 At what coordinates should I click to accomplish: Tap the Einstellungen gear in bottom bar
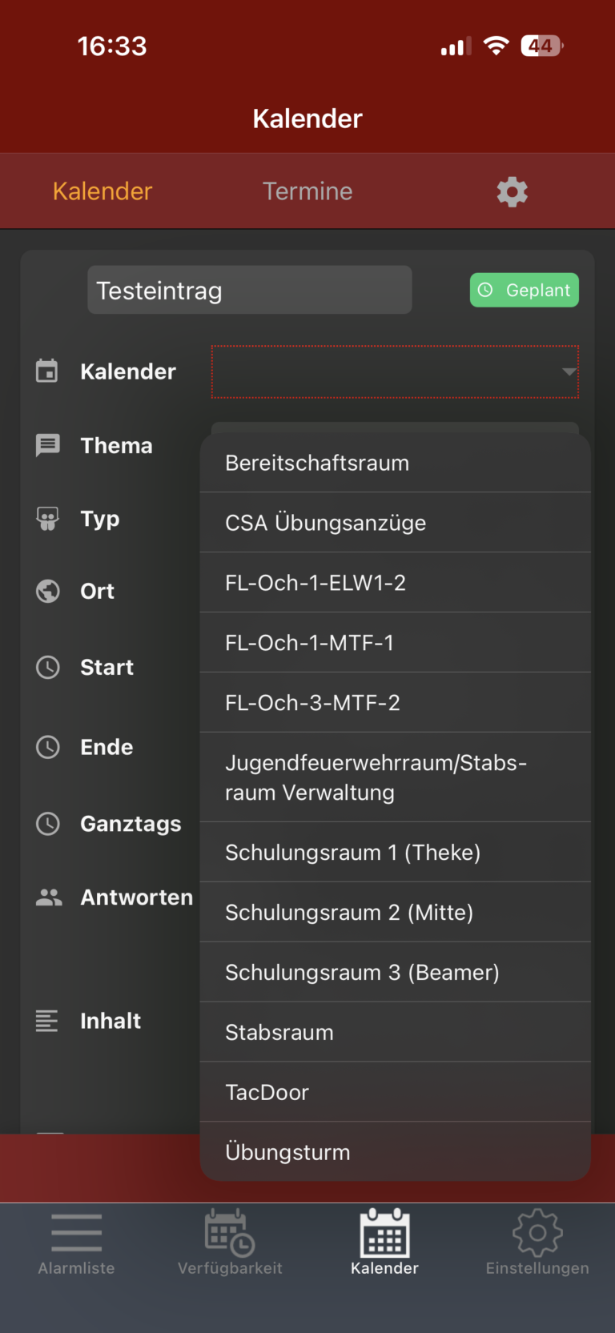coord(537,1233)
